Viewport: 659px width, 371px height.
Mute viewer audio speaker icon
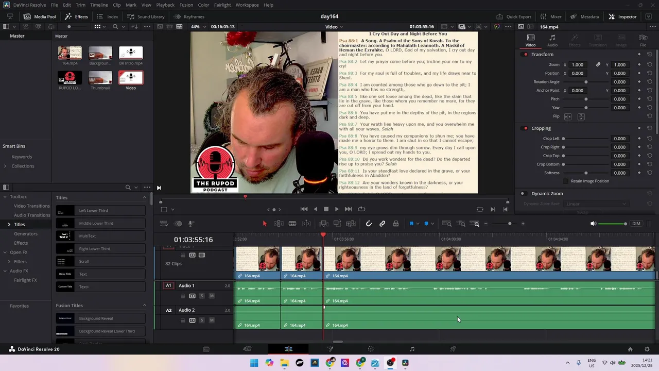(593, 224)
